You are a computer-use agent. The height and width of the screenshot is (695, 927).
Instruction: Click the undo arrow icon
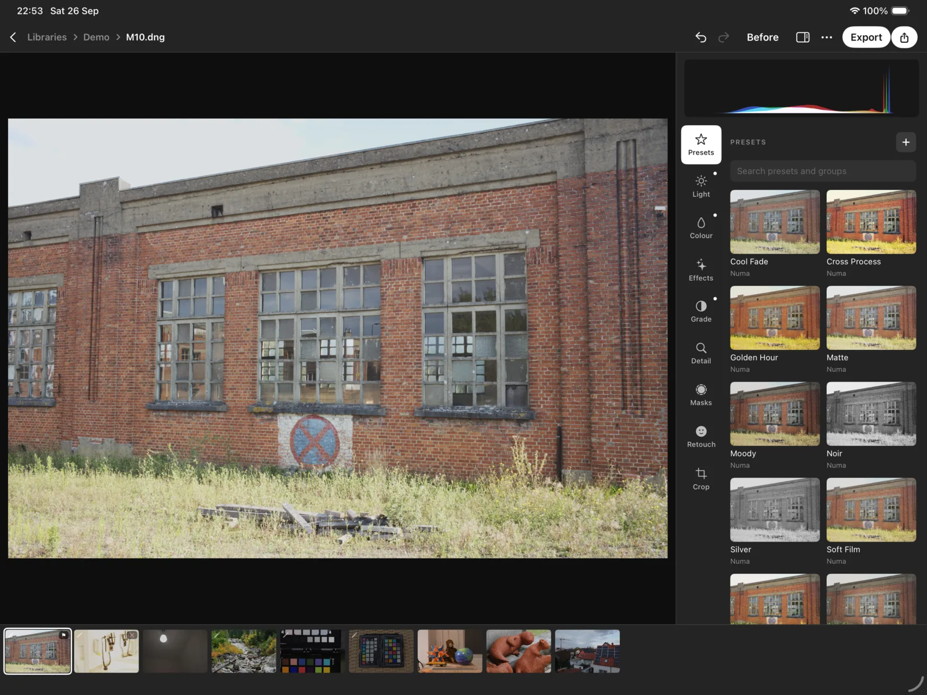coord(701,37)
